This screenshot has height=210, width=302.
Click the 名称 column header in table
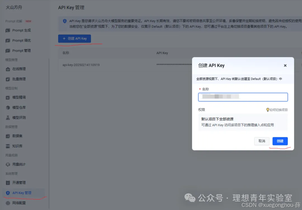[66, 53]
